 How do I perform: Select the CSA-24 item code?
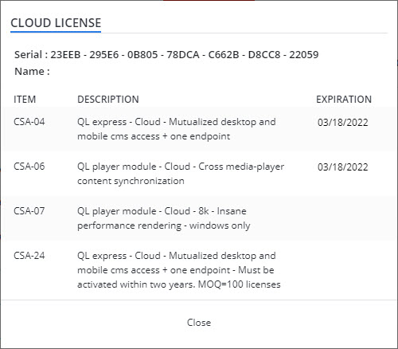(x=29, y=256)
